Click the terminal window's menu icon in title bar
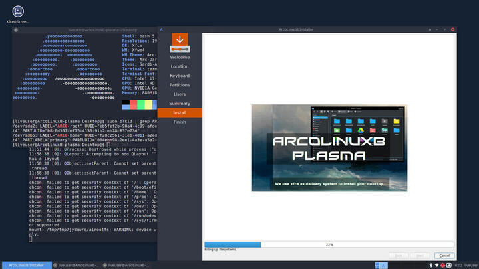The width and height of the screenshot is (479, 269). point(16,30)
